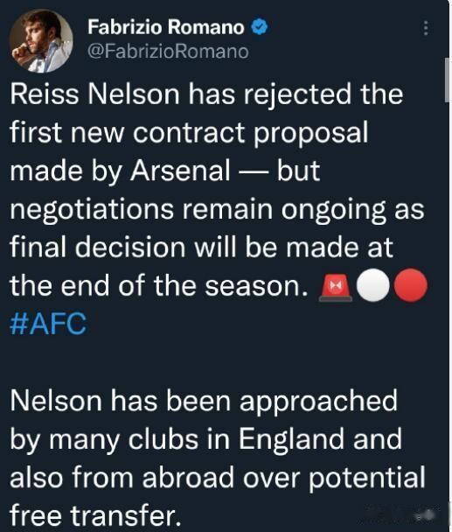
Task: Click the words 'Reiss Nelson' in tweet
Action: coord(94,94)
